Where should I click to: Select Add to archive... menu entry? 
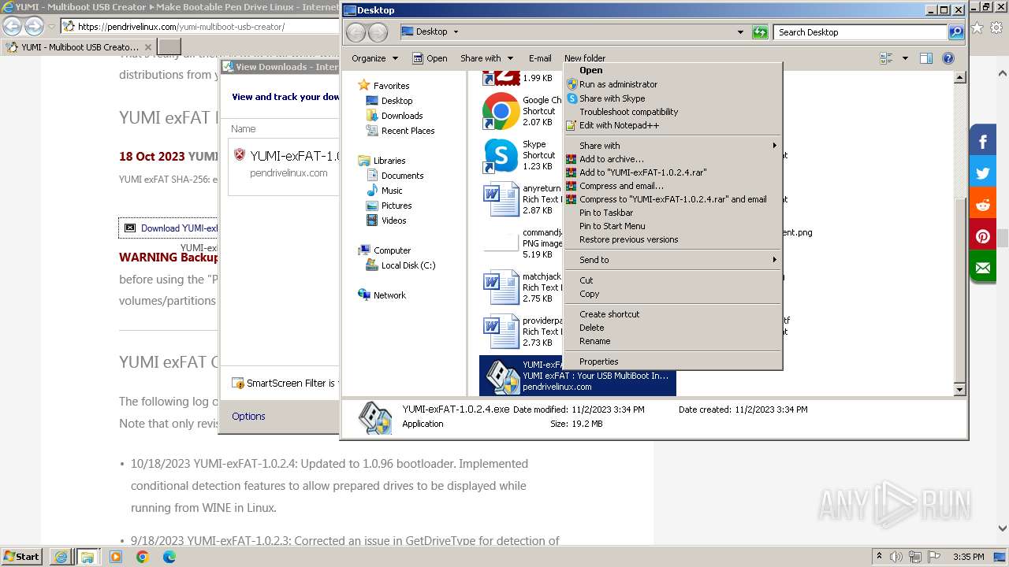[673, 159]
